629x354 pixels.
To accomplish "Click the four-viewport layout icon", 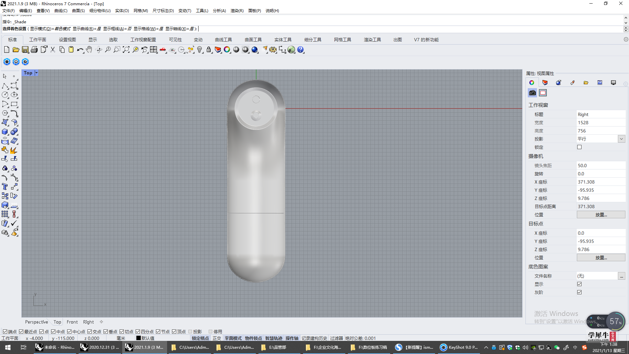I will [154, 50].
